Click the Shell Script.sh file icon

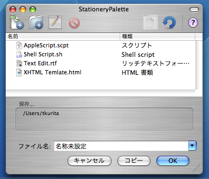[x=19, y=54]
